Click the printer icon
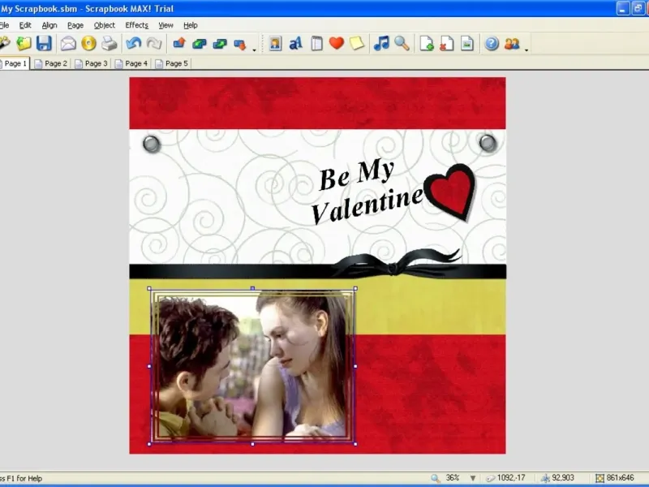This screenshot has width=649, height=487. click(110, 43)
